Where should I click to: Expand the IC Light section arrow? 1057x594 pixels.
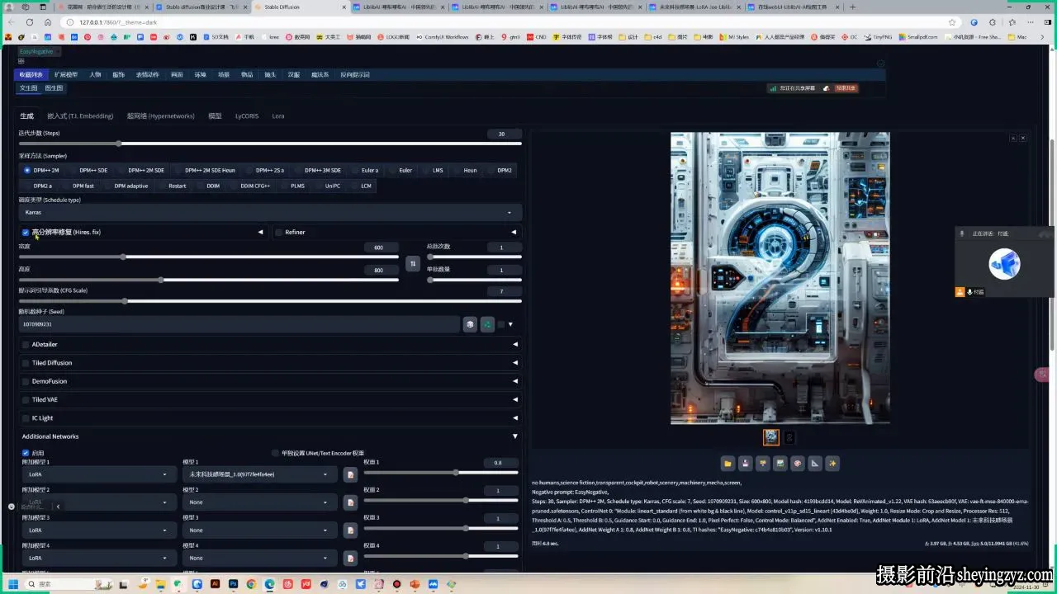[515, 418]
